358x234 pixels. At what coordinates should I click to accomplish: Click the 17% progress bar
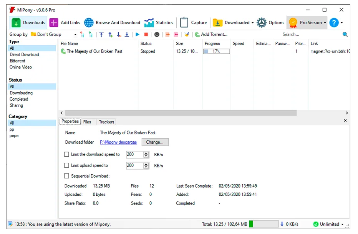coord(216,51)
